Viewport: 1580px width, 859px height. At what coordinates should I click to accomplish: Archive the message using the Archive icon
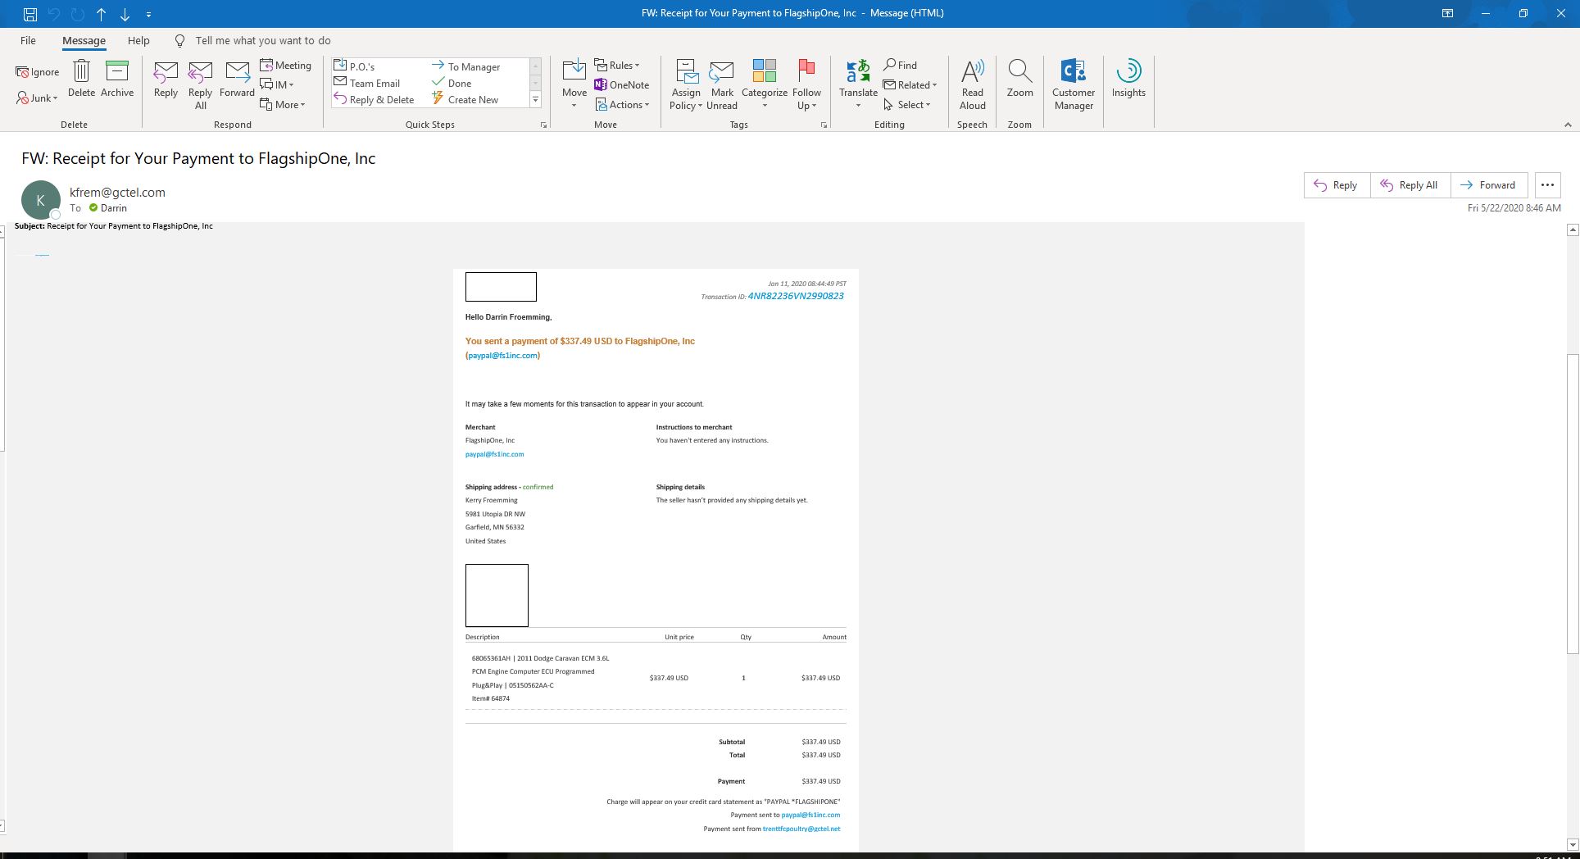117,79
